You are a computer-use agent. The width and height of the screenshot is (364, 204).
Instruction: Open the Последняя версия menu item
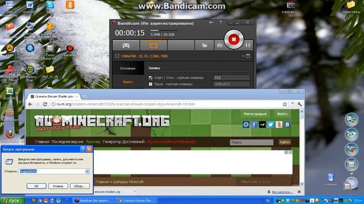click(x=67, y=142)
